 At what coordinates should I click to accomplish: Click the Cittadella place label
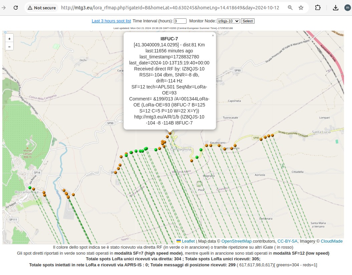click(298, 172)
